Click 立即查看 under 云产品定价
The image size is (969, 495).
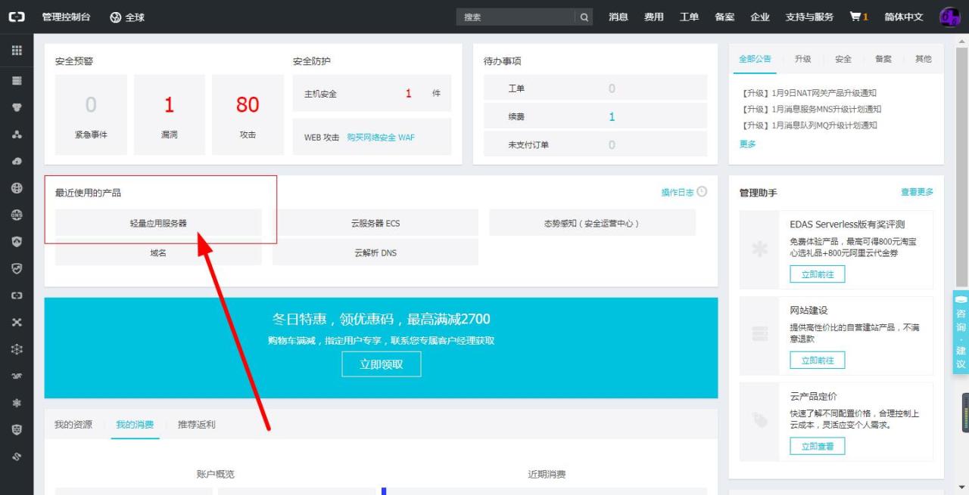click(818, 447)
